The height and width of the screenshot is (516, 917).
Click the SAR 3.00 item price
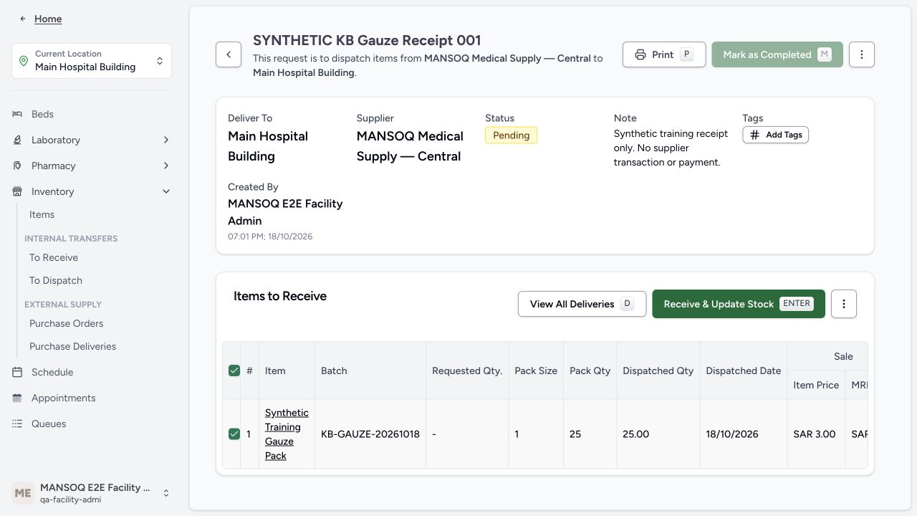point(815,434)
